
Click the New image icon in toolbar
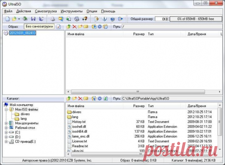(x=7, y=19)
